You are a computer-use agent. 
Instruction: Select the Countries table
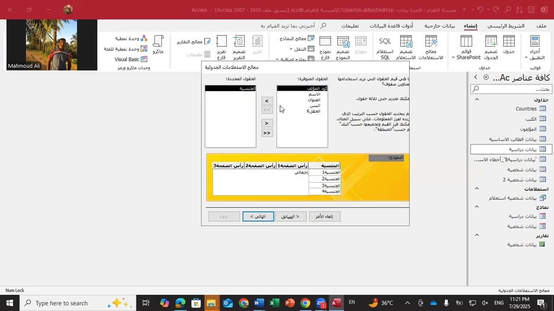(x=511, y=109)
